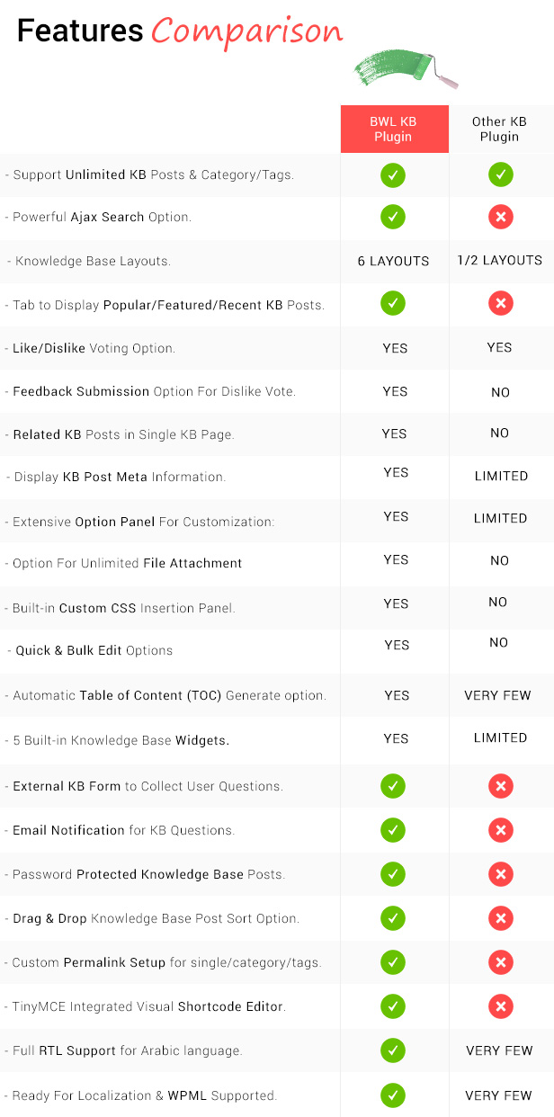Viewport: 554px width, 1117px height.
Task: Select the BWL KB Plugin column header
Action: coord(394,130)
